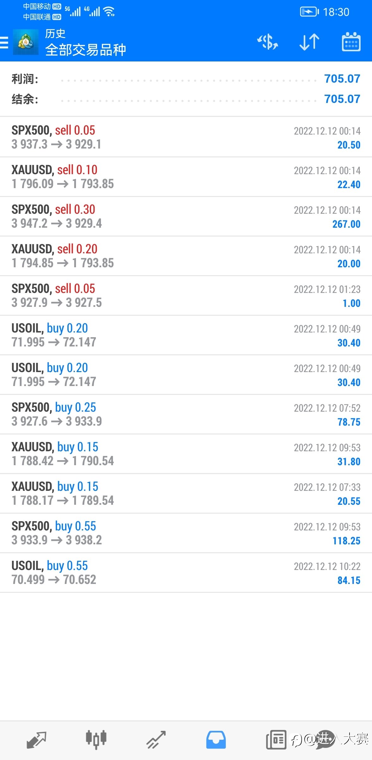Expand the SPX500 sell 0.30 trade

pos(186,216)
